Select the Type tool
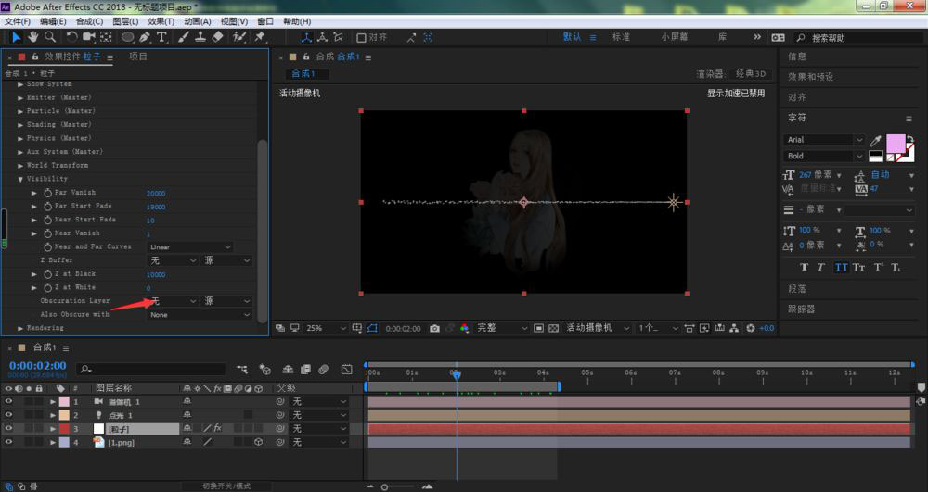928x492 pixels. click(161, 37)
